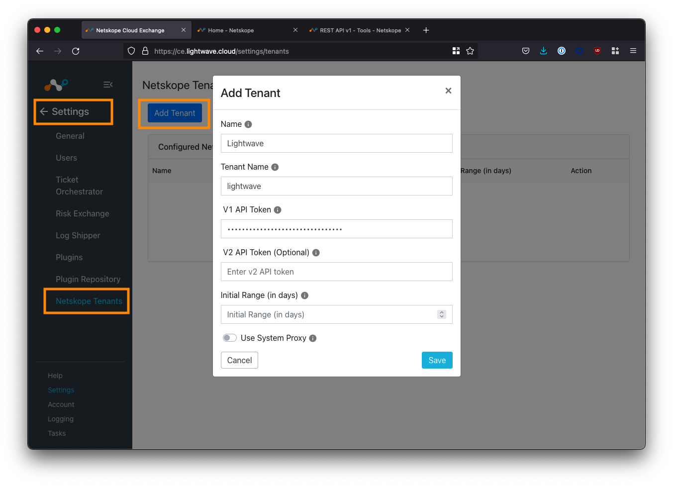This screenshot has width=673, height=486.
Task: Click the info icon beside Tenant Name
Action: (x=275, y=167)
